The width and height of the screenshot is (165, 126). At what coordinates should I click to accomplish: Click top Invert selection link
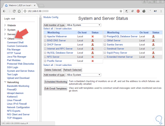pos(64,29)
